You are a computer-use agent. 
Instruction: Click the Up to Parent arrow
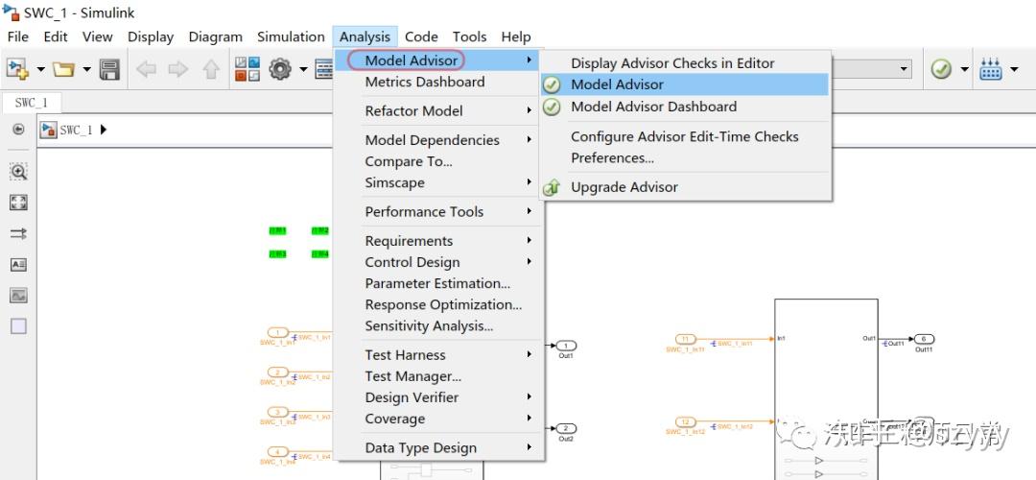(211, 69)
